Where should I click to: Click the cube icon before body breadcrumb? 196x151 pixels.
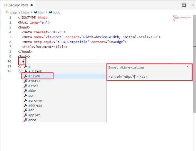(50, 12)
